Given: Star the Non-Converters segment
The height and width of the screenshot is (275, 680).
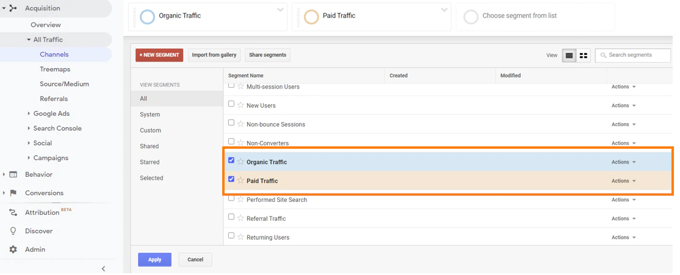Looking at the screenshot, I should 241,143.
